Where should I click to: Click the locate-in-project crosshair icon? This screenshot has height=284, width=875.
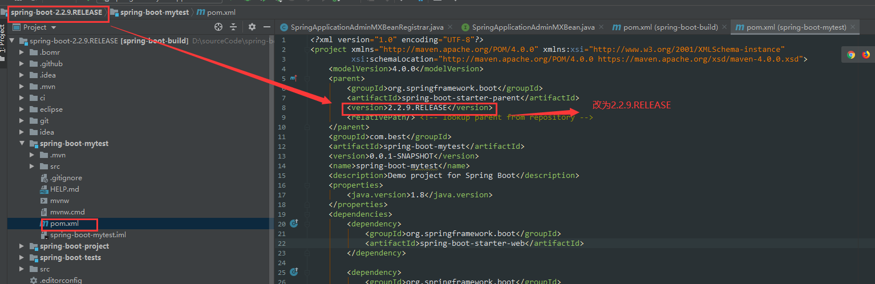click(x=218, y=27)
